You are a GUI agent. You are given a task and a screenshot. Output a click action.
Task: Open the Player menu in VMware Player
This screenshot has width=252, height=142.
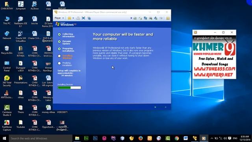click(59, 18)
